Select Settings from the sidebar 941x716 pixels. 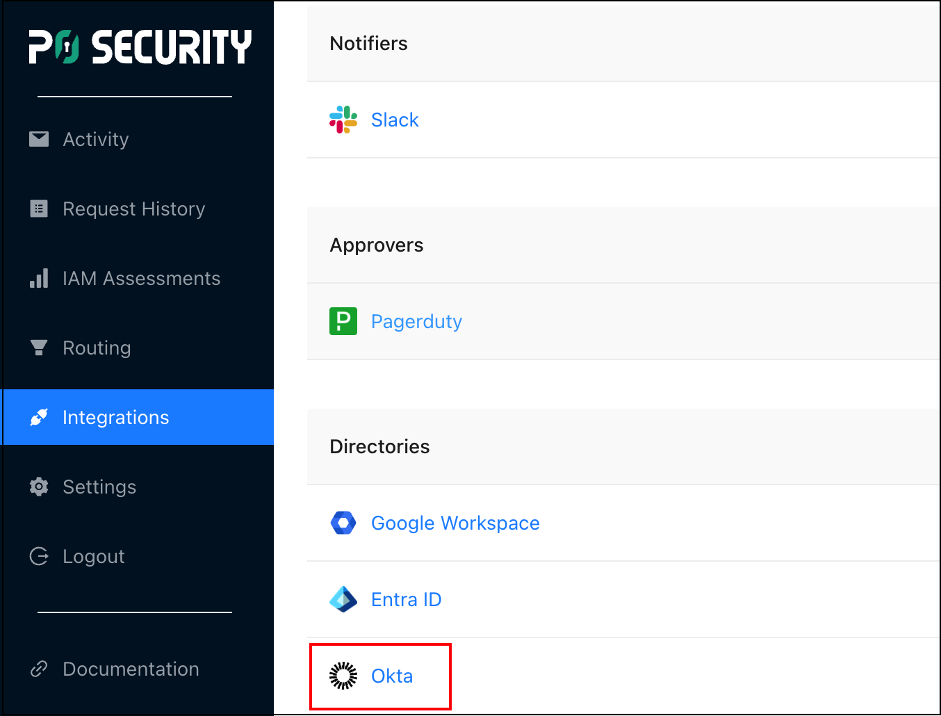[x=99, y=487]
